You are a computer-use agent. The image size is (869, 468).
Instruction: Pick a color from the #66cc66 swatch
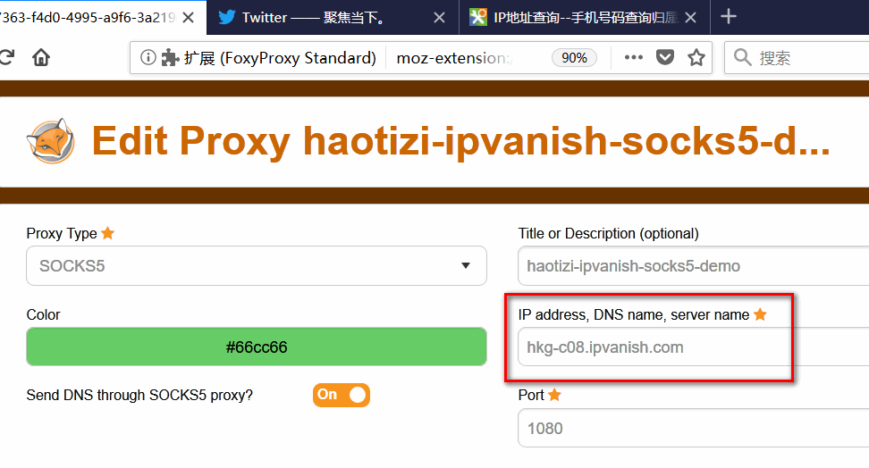pos(256,347)
